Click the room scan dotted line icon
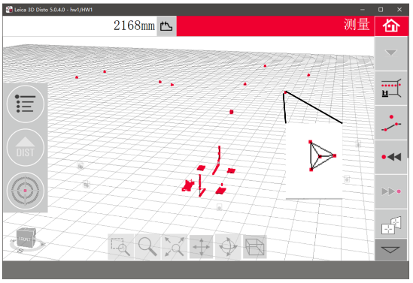Viewport: 413px width, 283px height. (391, 89)
